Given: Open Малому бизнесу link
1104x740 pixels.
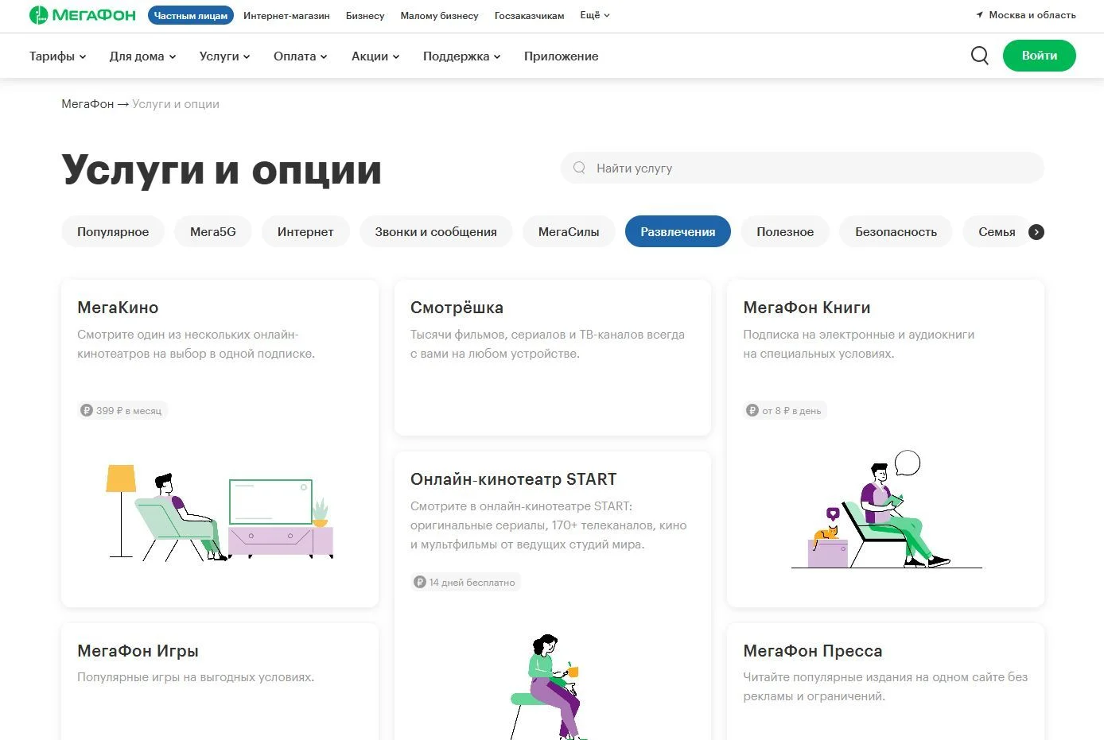Looking at the screenshot, I should (440, 15).
